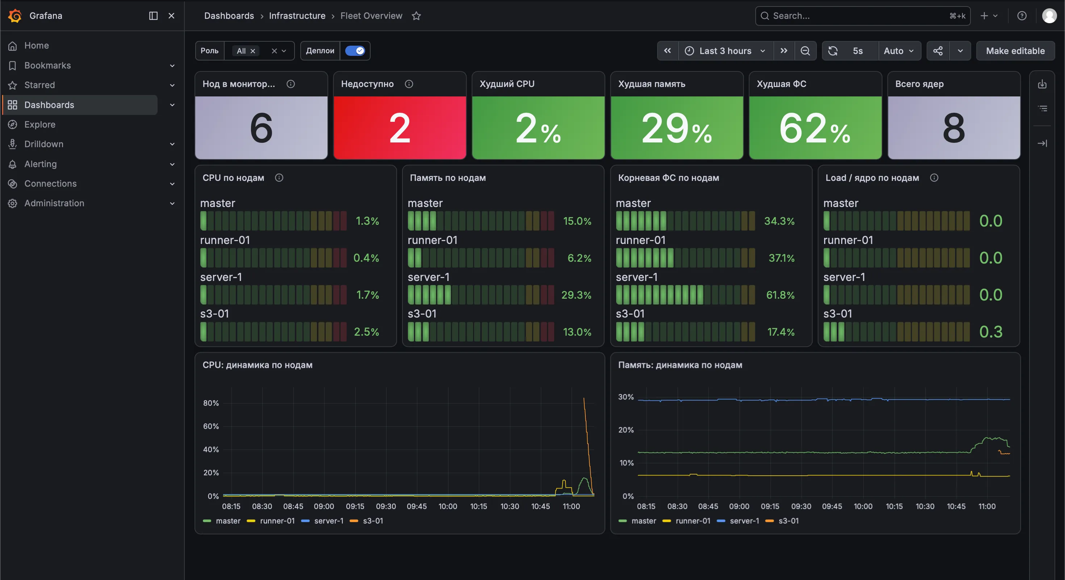The width and height of the screenshot is (1065, 580).
Task: Open Starred in sidebar
Action: tap(40, 85)
